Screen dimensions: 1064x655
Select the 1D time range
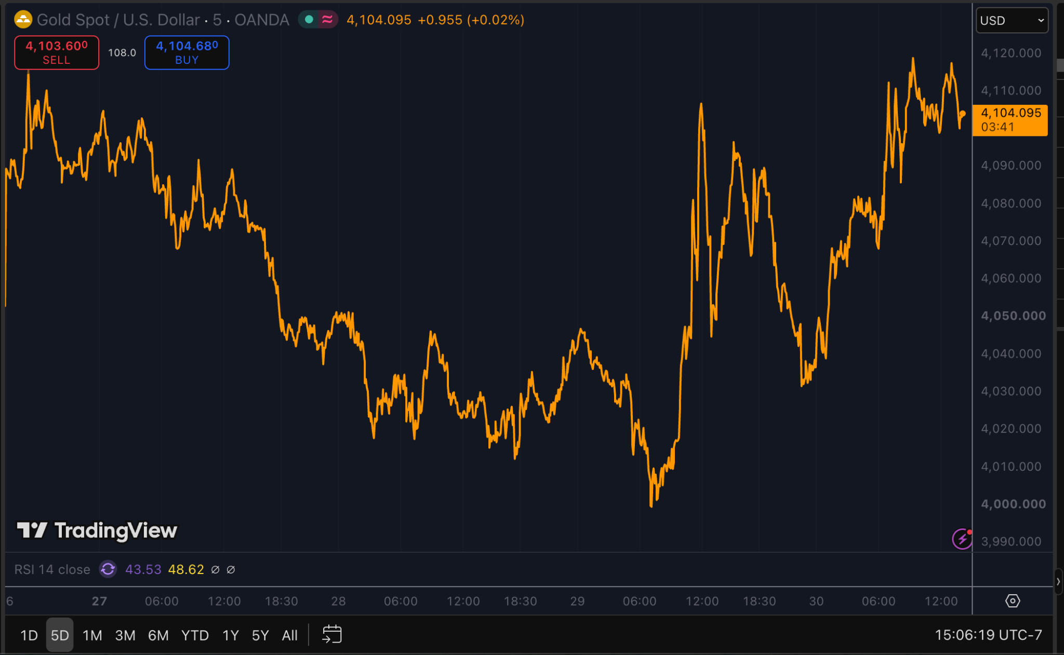click(29, 635)
